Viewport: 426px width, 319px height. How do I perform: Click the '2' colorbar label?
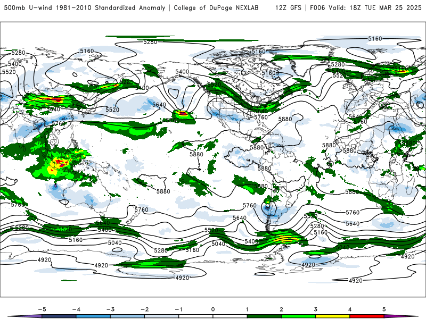281,309
